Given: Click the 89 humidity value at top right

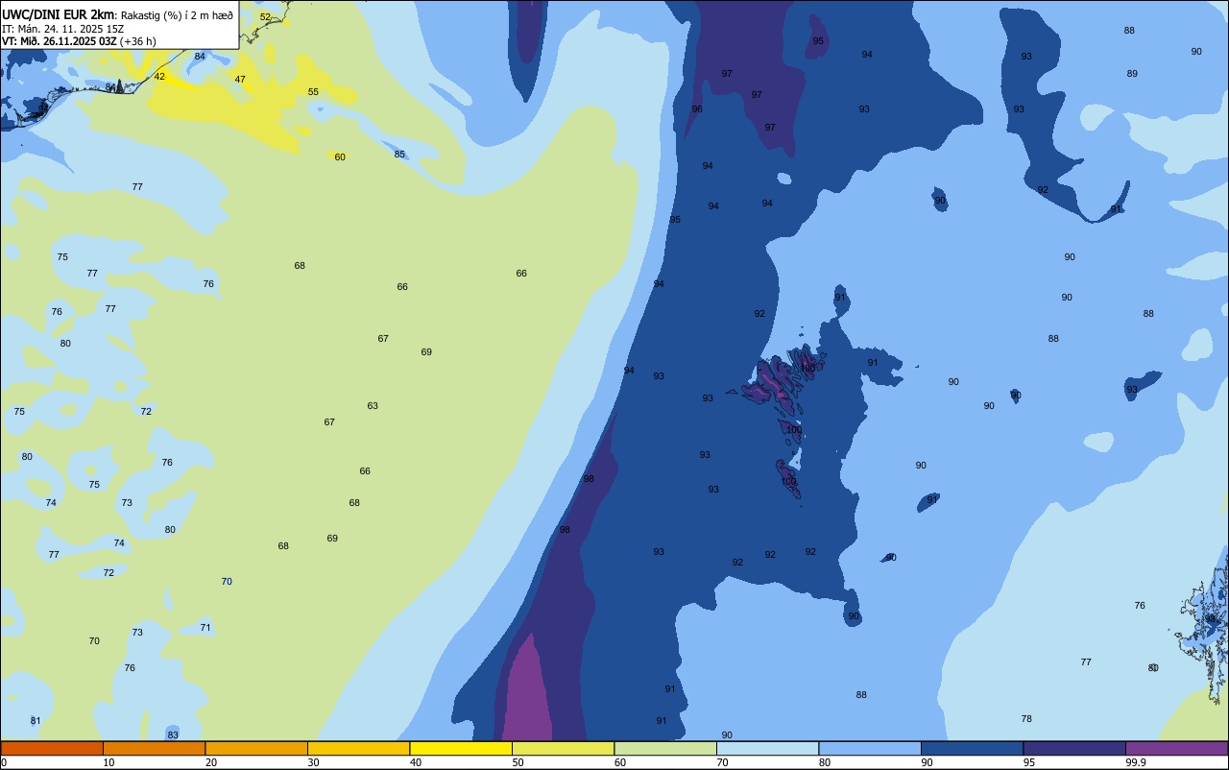Looking at the screenshot, I should [1132, 74].
